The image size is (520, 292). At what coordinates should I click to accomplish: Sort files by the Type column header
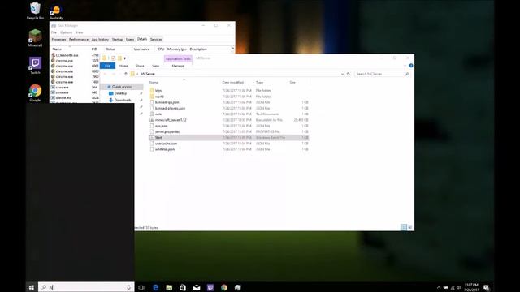point(260,82)
